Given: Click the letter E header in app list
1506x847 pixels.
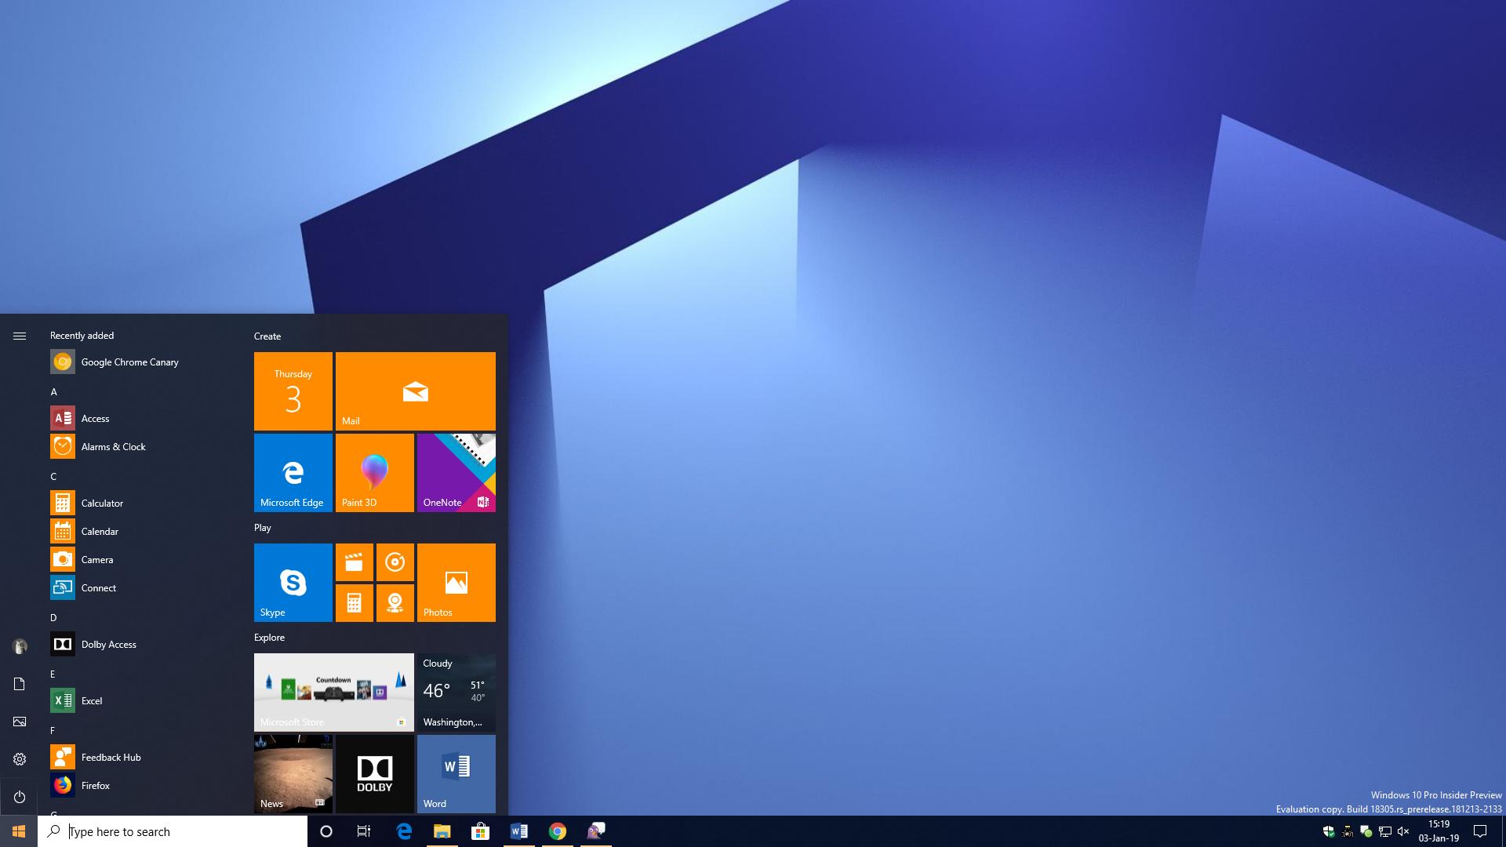Looking at the screenshot, I should coord(53,674).
